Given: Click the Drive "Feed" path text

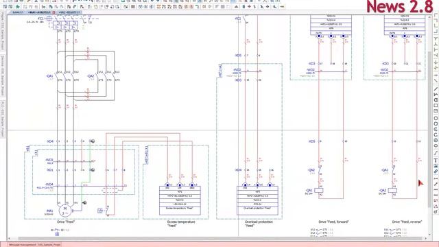Looking at the screenshot, I should pos(66,222).
